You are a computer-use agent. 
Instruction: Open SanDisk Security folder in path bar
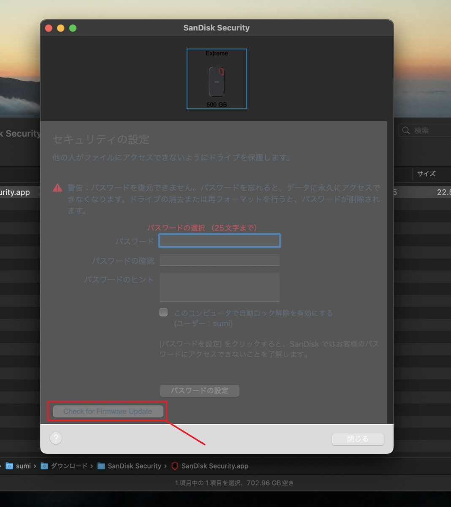pos(129,466)
